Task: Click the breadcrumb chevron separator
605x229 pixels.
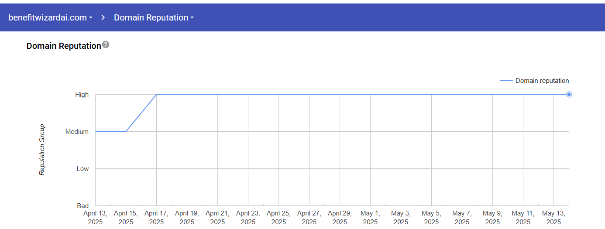Action: coord(103,18)
